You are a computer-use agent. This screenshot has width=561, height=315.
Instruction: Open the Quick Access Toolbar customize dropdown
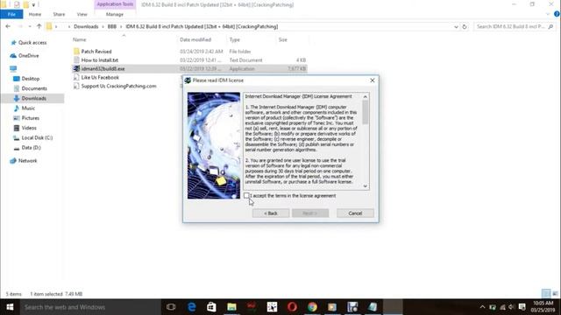33,5
